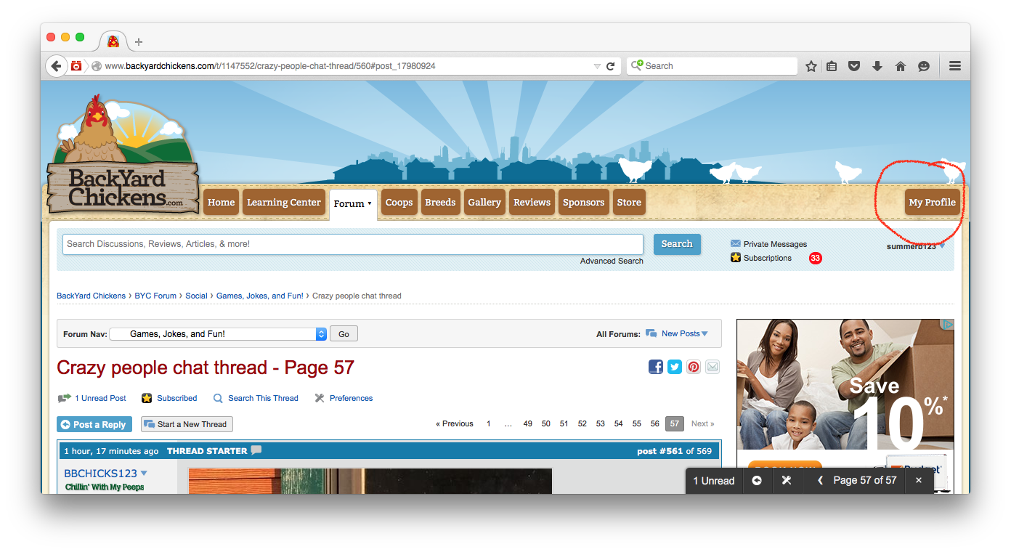Expand BBCHICKS123 user dropdown arrow

[144, 474]
